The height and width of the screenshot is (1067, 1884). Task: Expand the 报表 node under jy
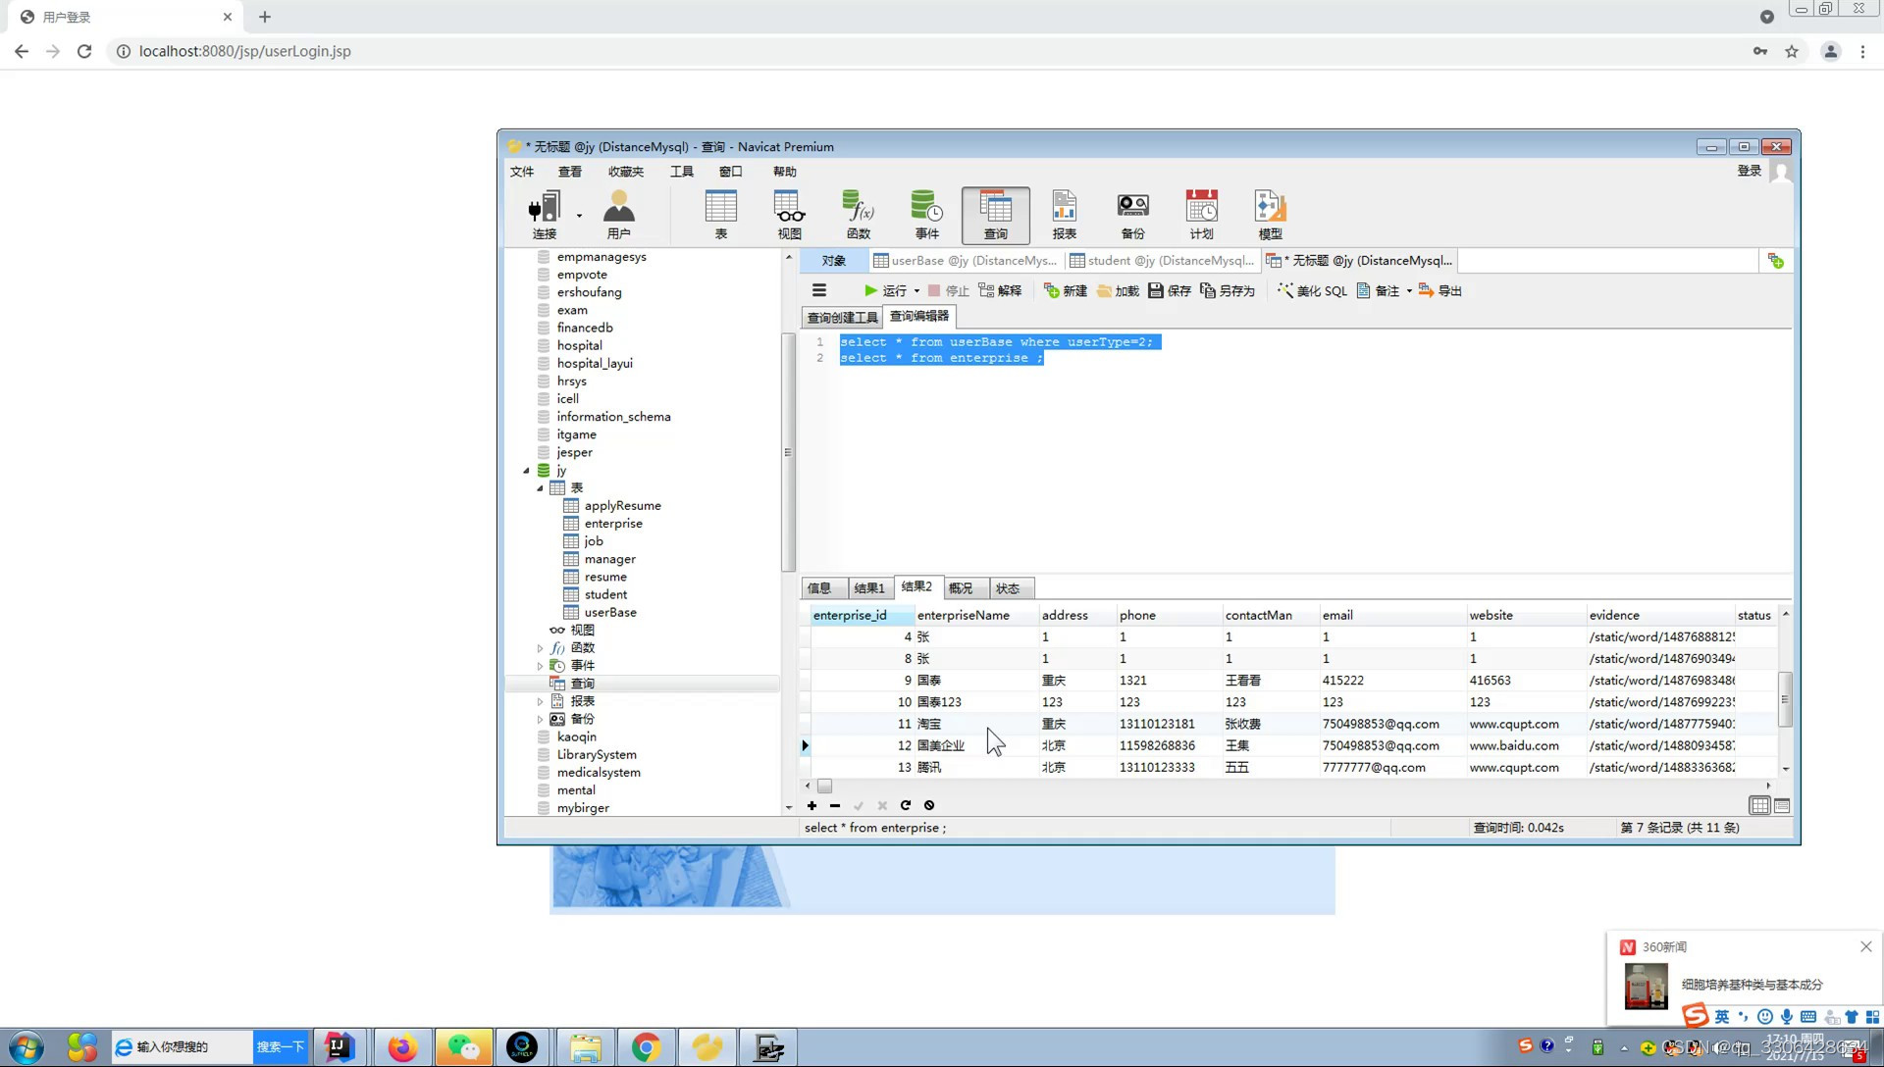pos(540,701)
